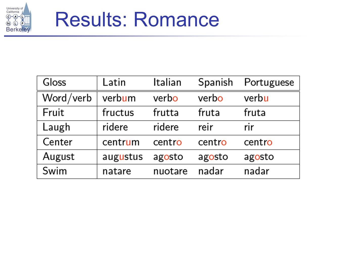
Task: Select the Italian word agosto
Action: 168,157
